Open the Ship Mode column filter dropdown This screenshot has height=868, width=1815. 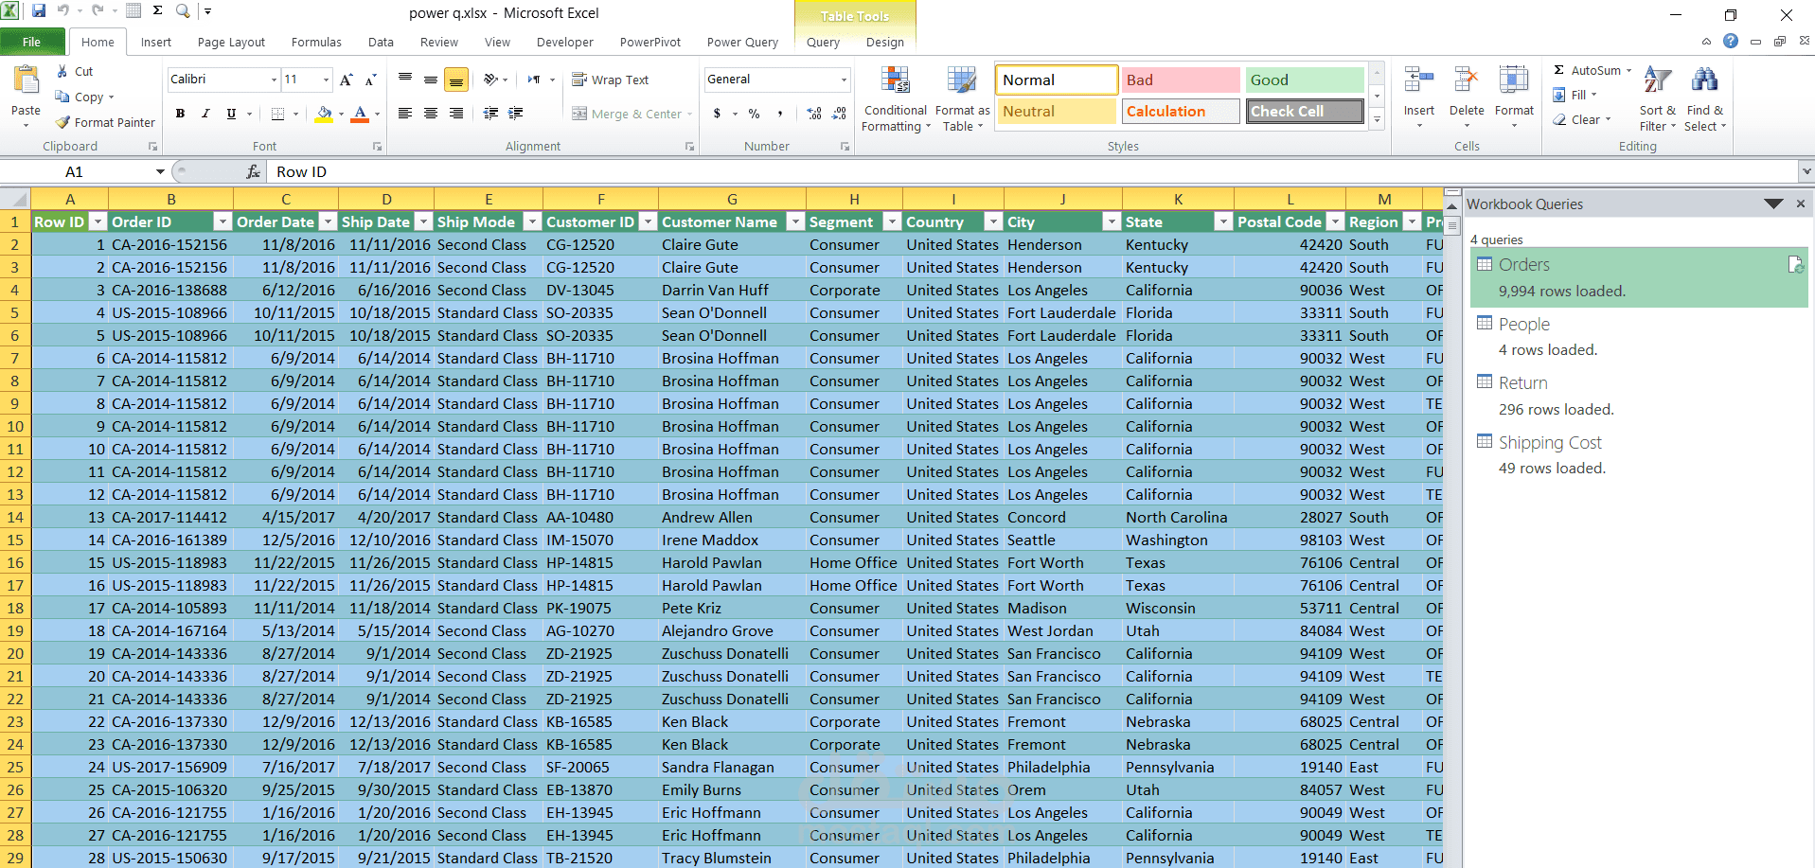pos(532,221)
